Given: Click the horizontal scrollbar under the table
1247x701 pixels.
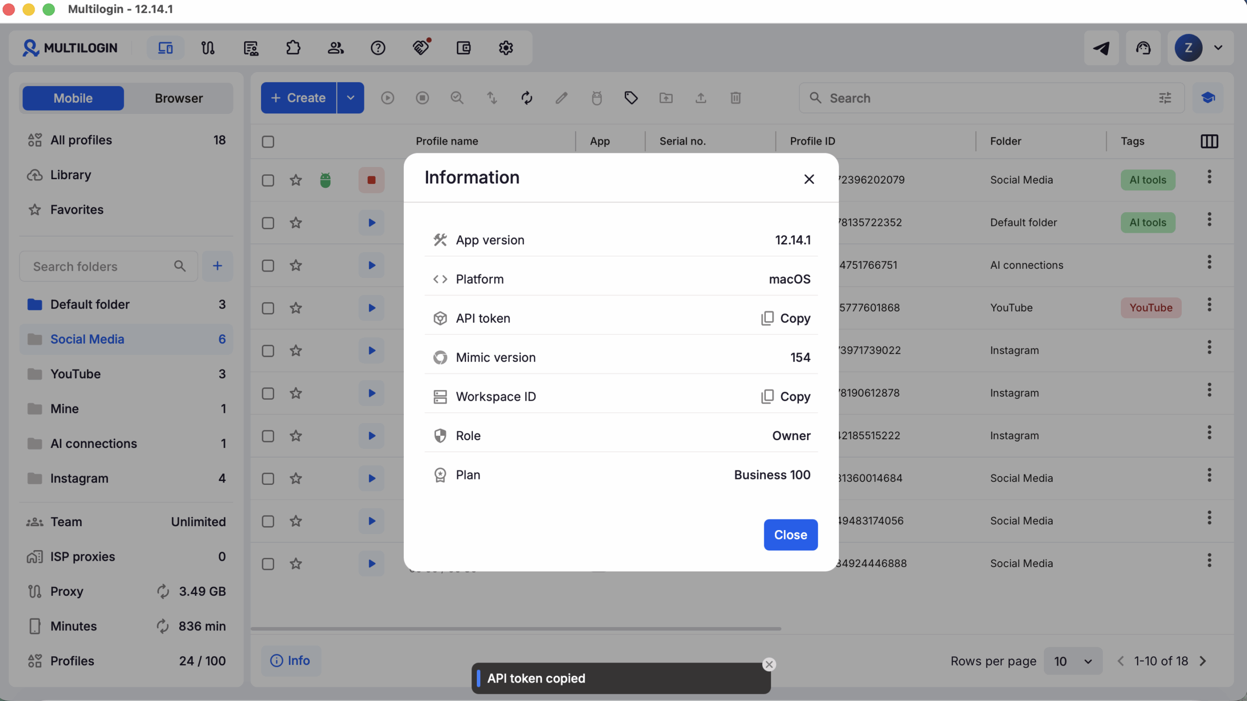Looking at the screenshot, I should point(516,628).
